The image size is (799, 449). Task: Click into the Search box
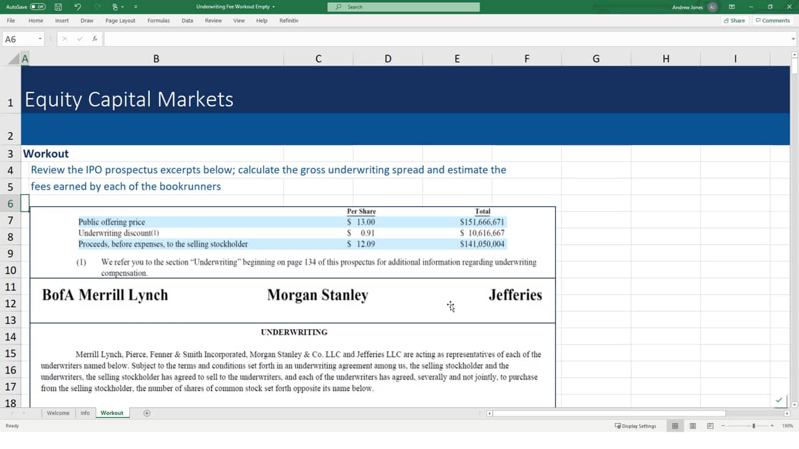(x=405, y=7)
